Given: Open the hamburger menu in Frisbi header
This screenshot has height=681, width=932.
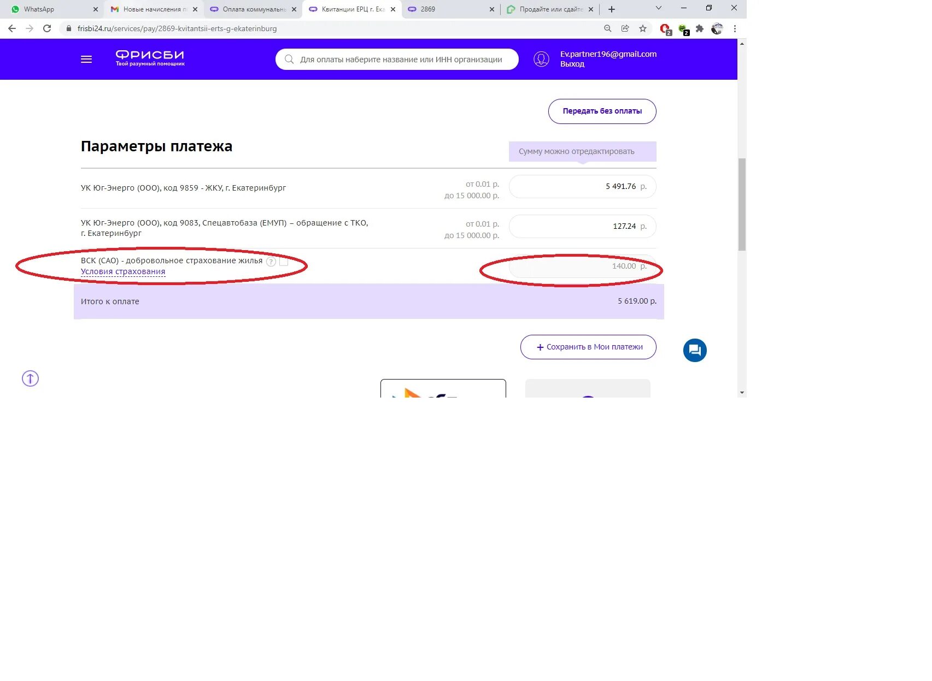Looking at the screenshot, I should tap(86, 60).
